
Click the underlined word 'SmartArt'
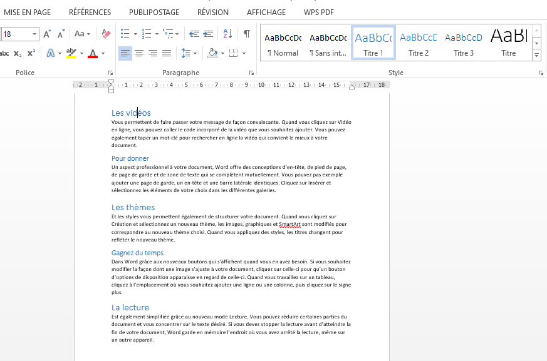[289, 225]
